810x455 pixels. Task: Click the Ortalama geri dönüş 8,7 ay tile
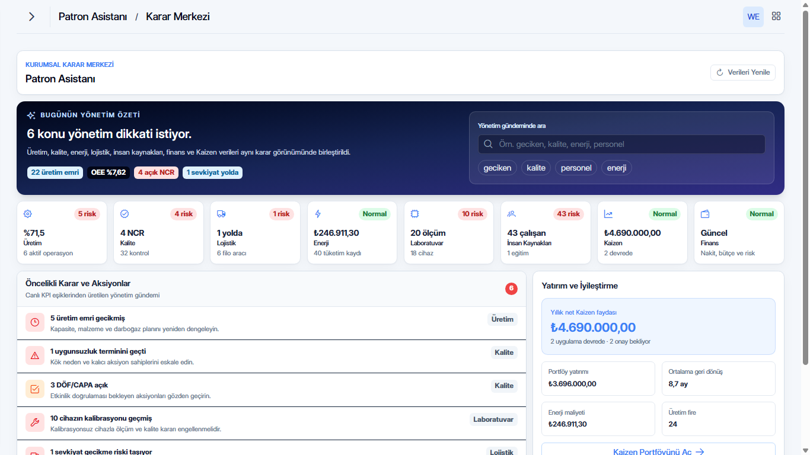718,379
